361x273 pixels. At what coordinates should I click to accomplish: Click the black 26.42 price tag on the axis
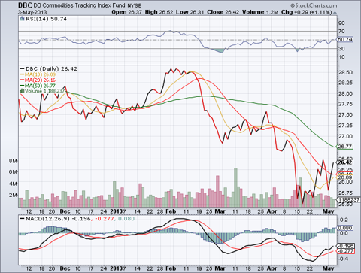click(345, 162)
